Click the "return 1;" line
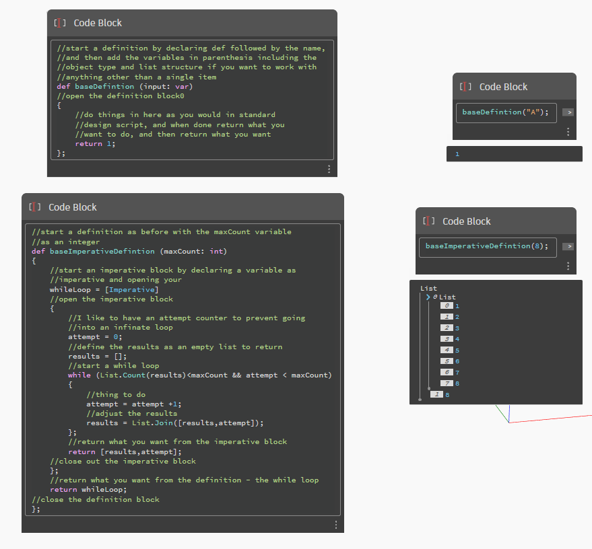 click(x=95, y=144)
